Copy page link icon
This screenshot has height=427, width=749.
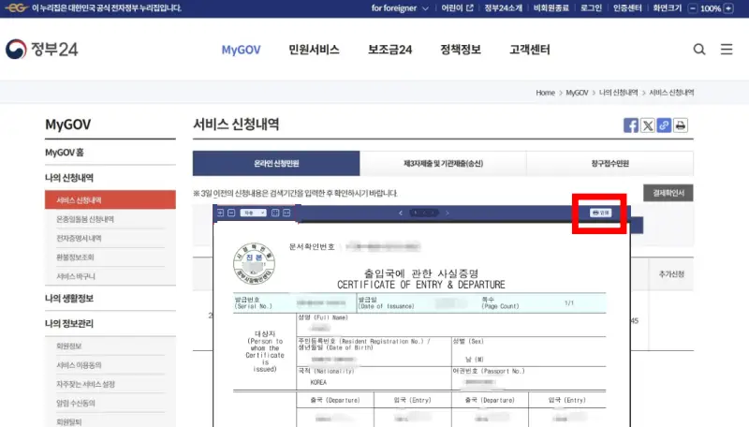[x=664, y=125]
